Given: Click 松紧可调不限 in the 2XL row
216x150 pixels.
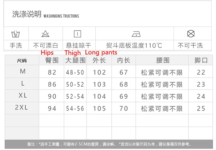Looking at the screenshot, I should click(x=162, y=109).
